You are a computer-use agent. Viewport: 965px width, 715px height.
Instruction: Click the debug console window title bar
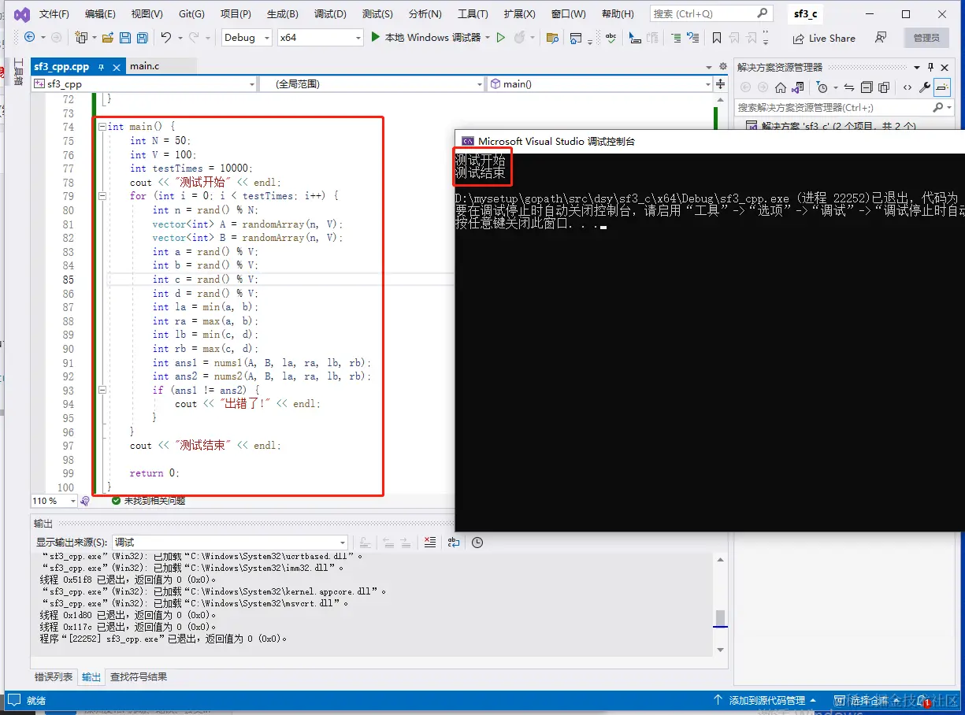click(x=710, y=142)
